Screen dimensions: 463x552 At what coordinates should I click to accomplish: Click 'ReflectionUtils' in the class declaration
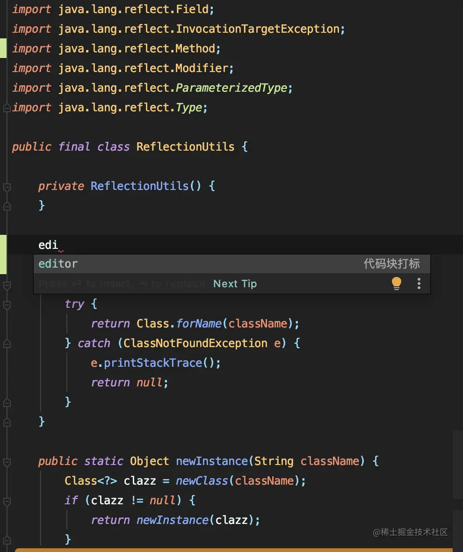click(x=185, y=146)
